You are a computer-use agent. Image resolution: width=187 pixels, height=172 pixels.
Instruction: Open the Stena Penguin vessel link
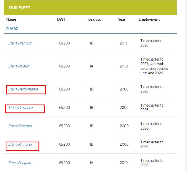coord(20,163)
